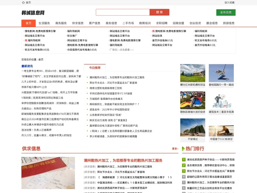Focus the search input field

pyautogui.click(x=122, y=12)
